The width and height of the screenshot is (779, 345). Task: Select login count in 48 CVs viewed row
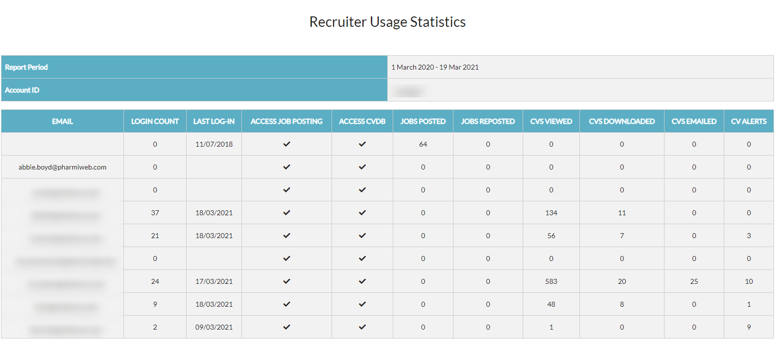(x=155, y=304)
